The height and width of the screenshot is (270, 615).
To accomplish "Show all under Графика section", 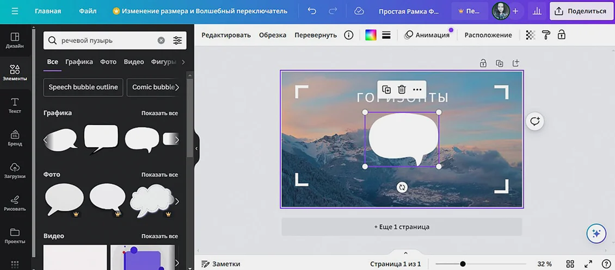I will point(159,113).
